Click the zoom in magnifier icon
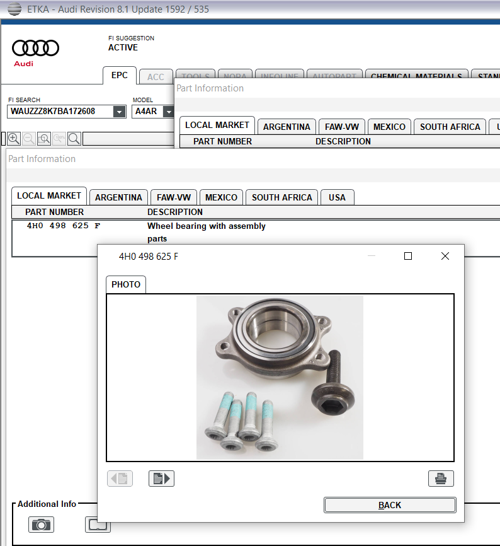The height and width of the screenshot is (546, 500). pyautogui.click(x=14, y=139)
